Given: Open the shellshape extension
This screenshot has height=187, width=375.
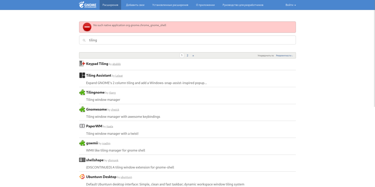Looking at the screenshot, I should [x=95, y=160].
